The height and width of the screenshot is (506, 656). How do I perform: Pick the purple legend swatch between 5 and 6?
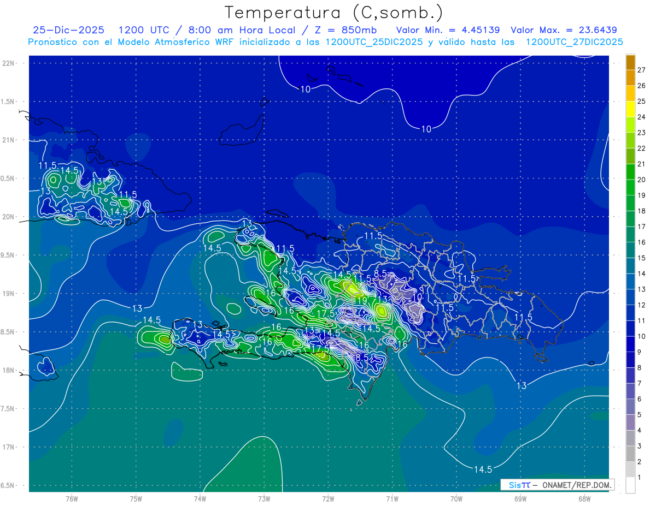click(630, 407)
